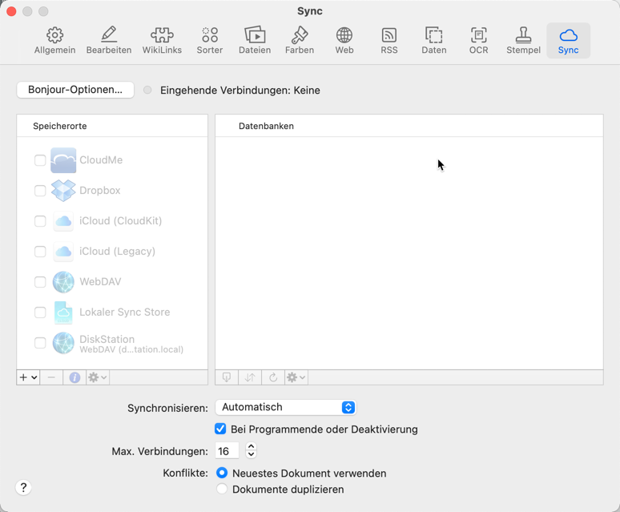The height and width of the screenshot is (512, 620).
Task: Select Dokumente duplizieren conflict option
Action: click(222, 490)
